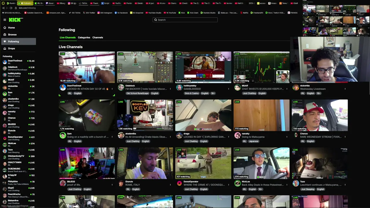Open nanatty's pink avatar under her stream
The image size is (370, 208).
tap(238, 135)
